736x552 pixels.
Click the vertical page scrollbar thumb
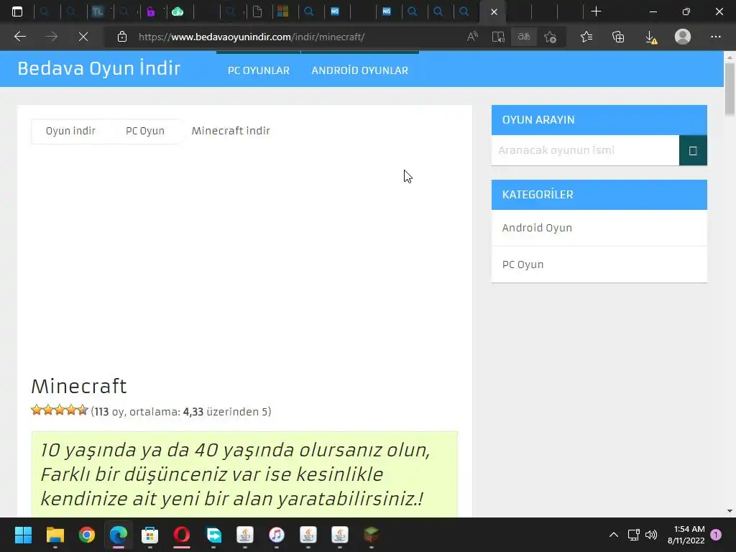[730, 89]
